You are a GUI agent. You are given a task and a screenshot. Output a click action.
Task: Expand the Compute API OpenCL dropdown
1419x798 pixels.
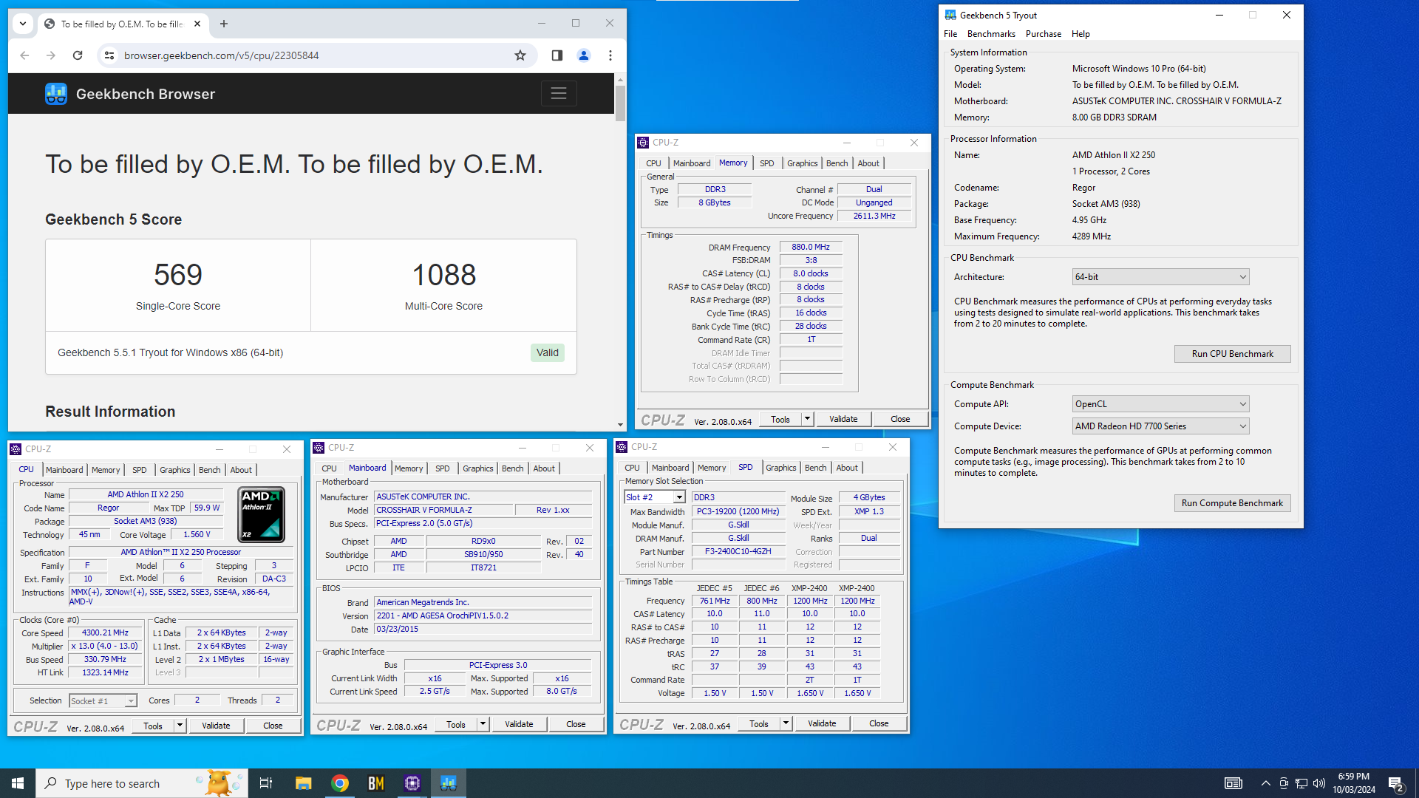[1160, 404]
